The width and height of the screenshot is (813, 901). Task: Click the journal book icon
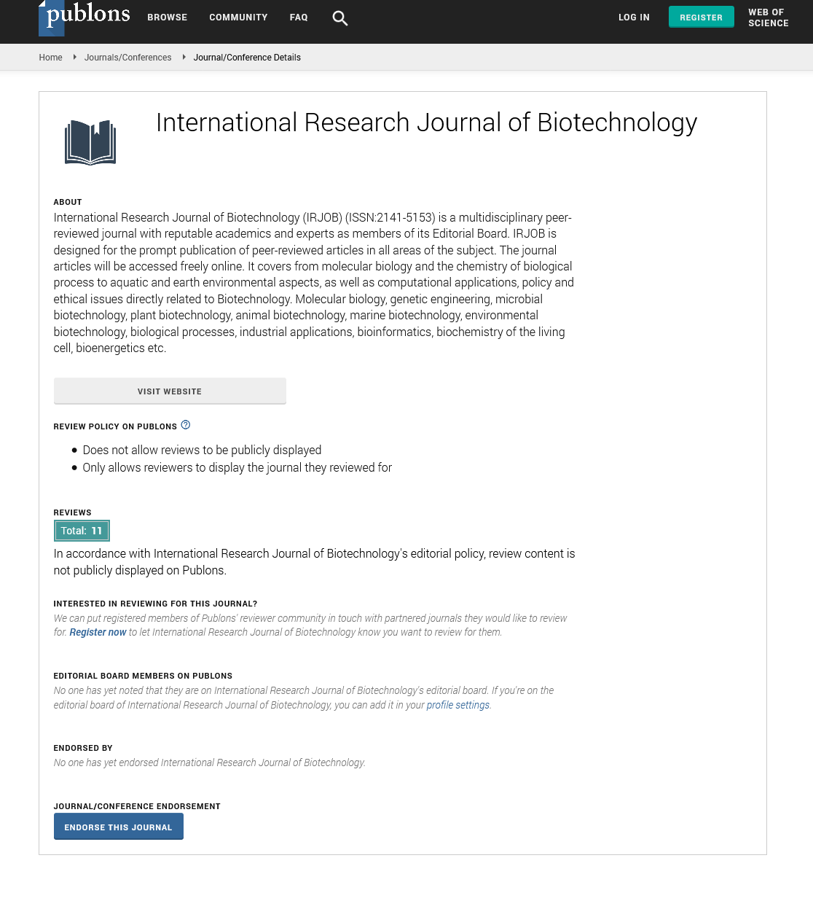(90, 143)
